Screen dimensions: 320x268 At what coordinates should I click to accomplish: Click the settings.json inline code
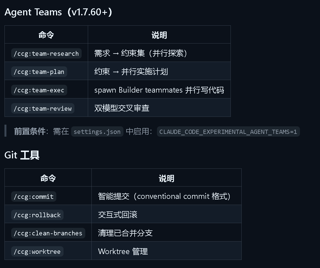point(97,132)
